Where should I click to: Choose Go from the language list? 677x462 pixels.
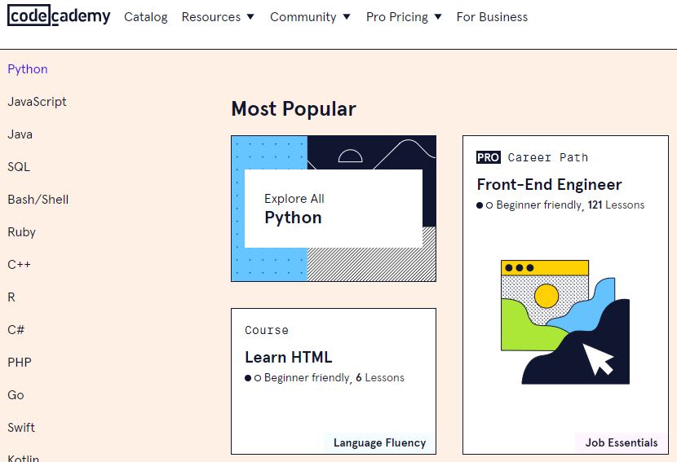[15, 394]
